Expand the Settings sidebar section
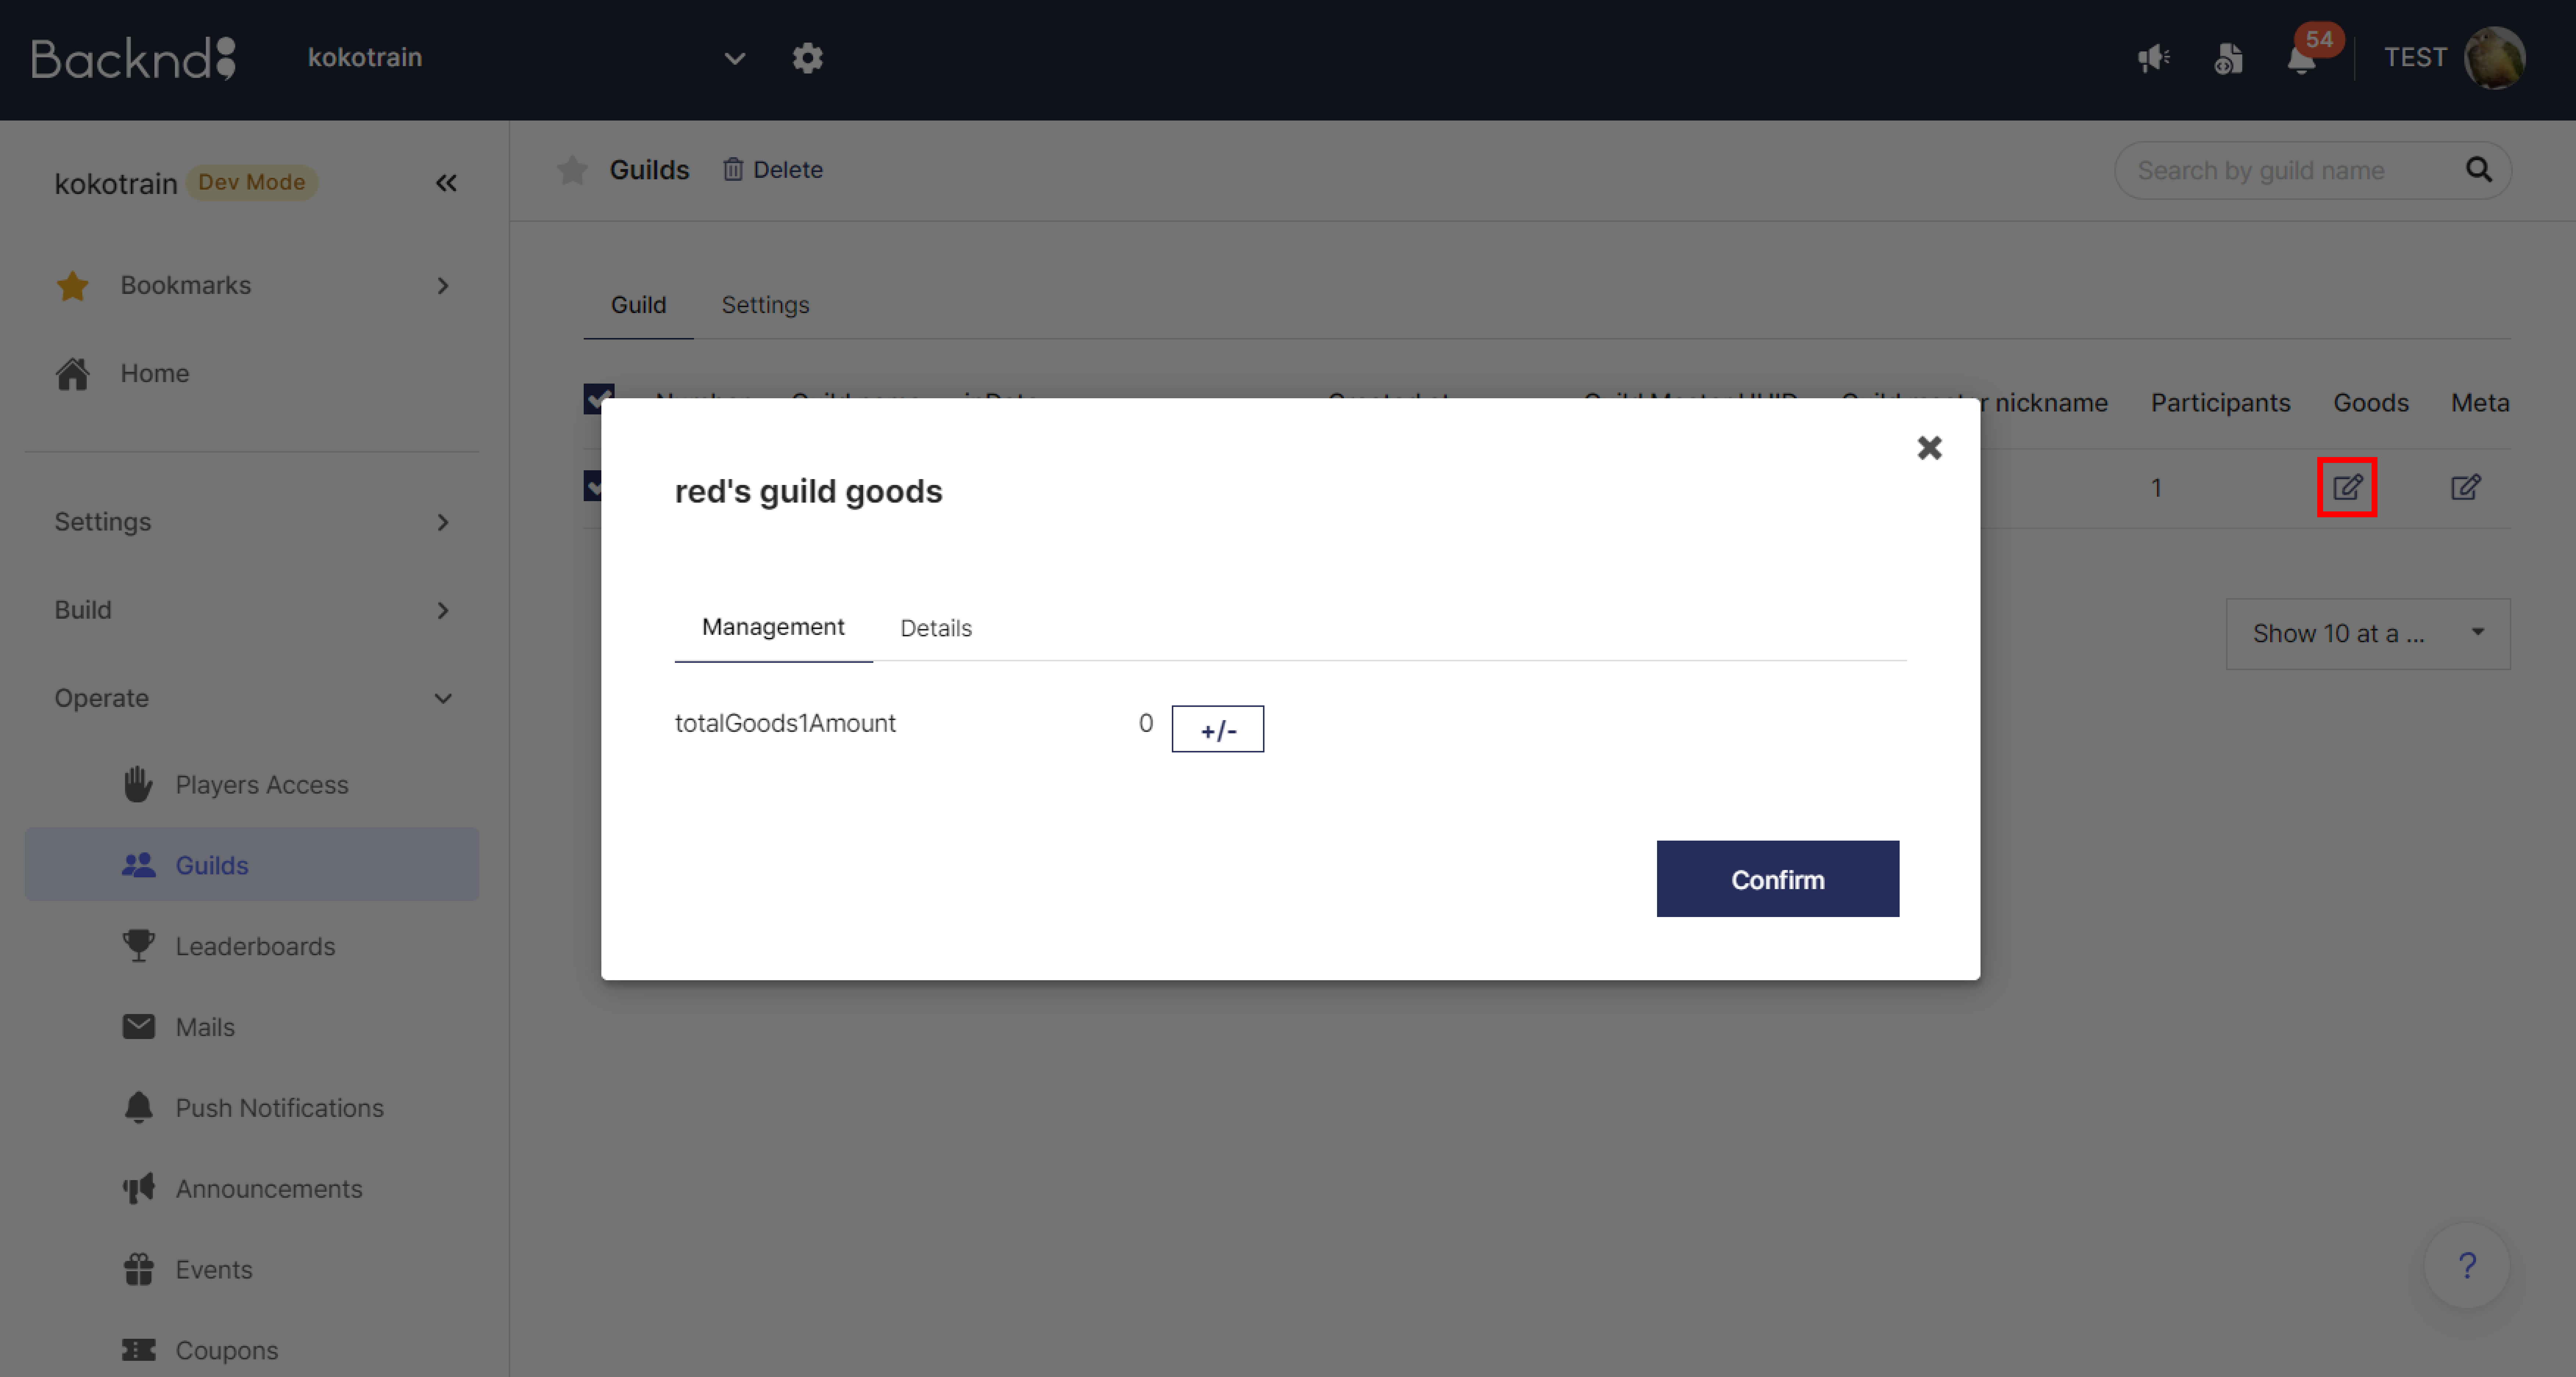The image size is (2576, 1377). pos(443,522)
